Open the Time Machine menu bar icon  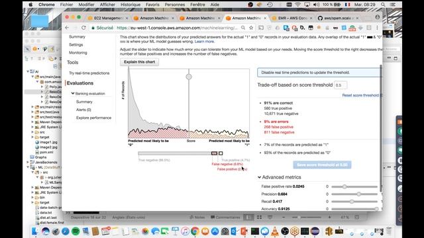coord(270,5)
